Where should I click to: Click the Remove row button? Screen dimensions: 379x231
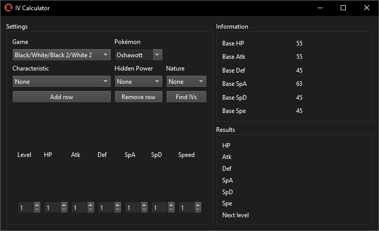(x=138, y=97)
